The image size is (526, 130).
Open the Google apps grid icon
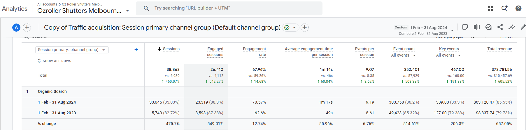click(490, 8)
